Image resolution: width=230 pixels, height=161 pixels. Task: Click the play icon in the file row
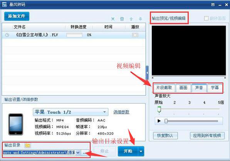135,35
